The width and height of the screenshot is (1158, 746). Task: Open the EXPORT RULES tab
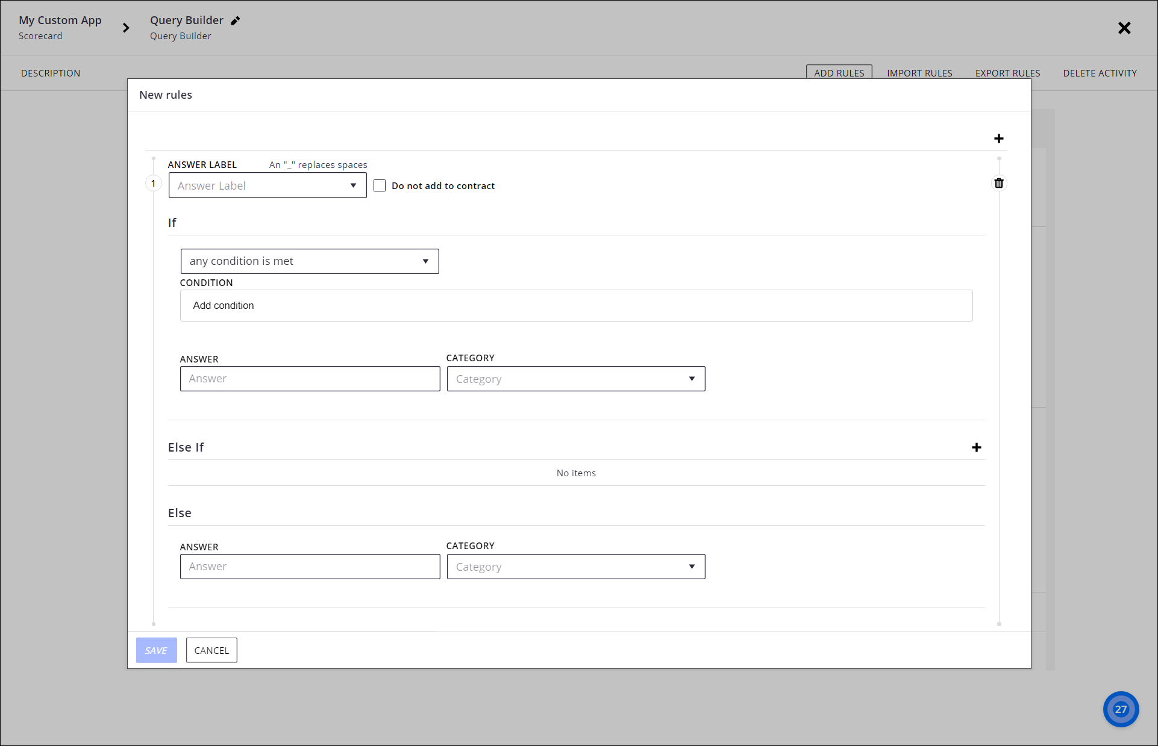[1007, 73]
